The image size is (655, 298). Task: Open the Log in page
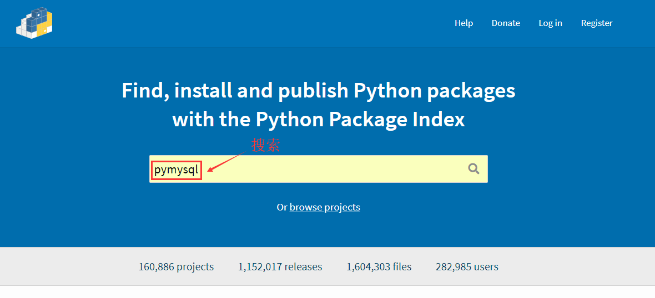pyautogui.click(x=550, y=23)
